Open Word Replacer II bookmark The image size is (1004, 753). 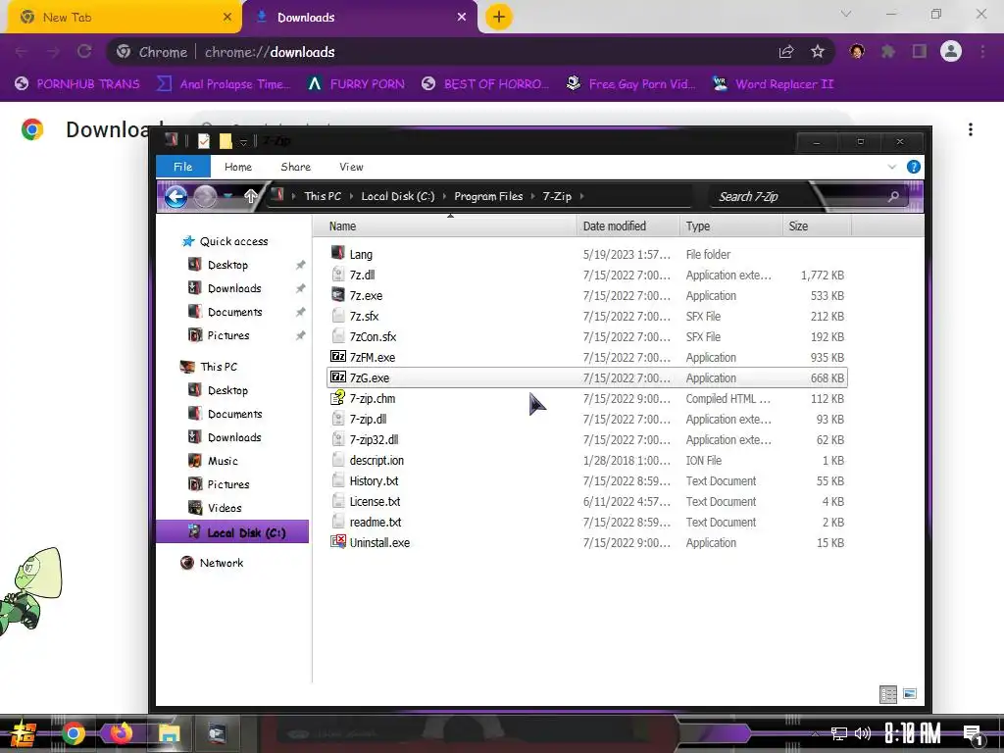pos(773,84)
